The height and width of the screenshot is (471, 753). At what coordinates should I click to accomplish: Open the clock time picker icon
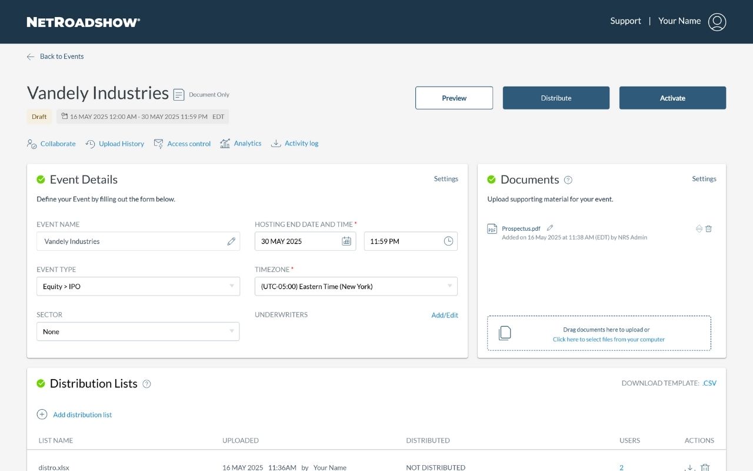[448, 241]
